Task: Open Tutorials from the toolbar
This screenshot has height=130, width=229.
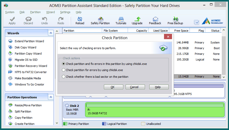Action: point(121,21)
